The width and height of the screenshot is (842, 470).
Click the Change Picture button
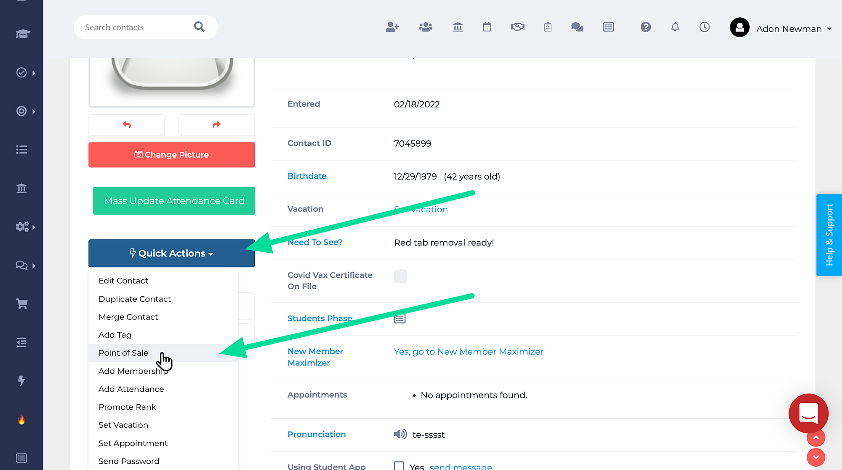(171, 154)
